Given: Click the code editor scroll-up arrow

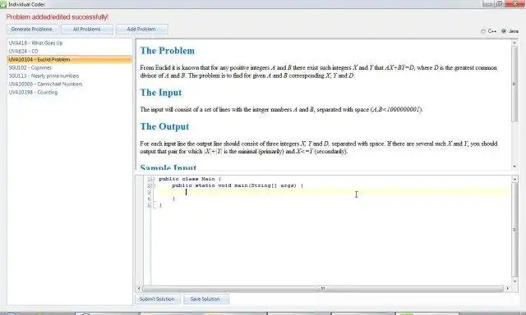Looking at the screenshot, I should pos(514,180).
